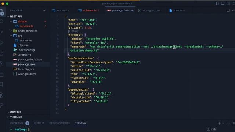Open the TERMINAL panel tab
This screenshot has width=235, height=132.
point(81,123)
